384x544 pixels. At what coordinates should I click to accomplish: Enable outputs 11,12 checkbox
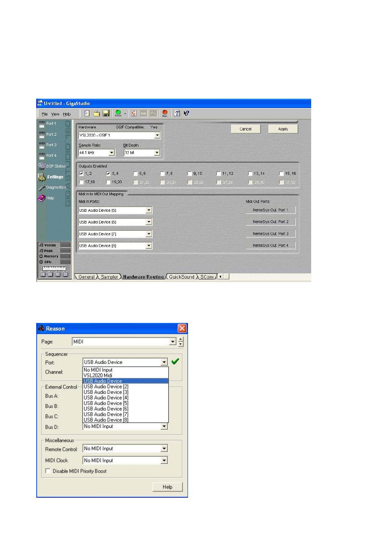click(219, 174)
